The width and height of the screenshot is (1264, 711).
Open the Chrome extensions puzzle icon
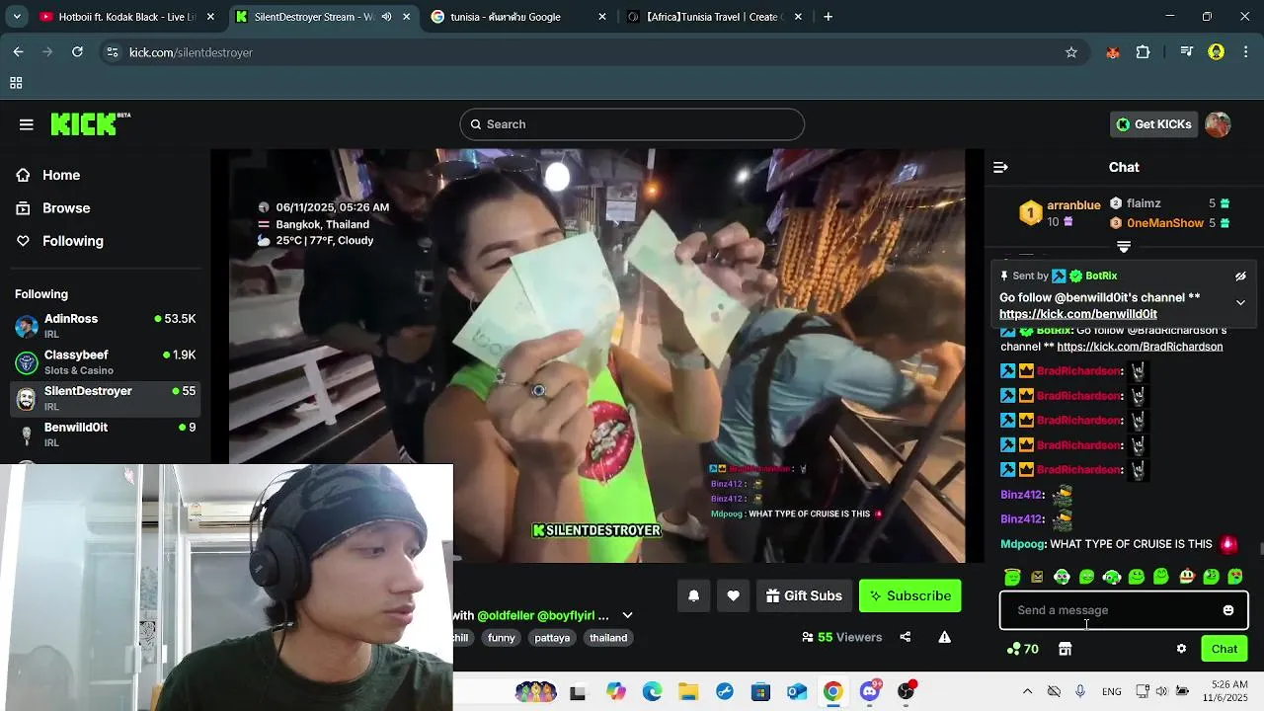pos(1143,52)
